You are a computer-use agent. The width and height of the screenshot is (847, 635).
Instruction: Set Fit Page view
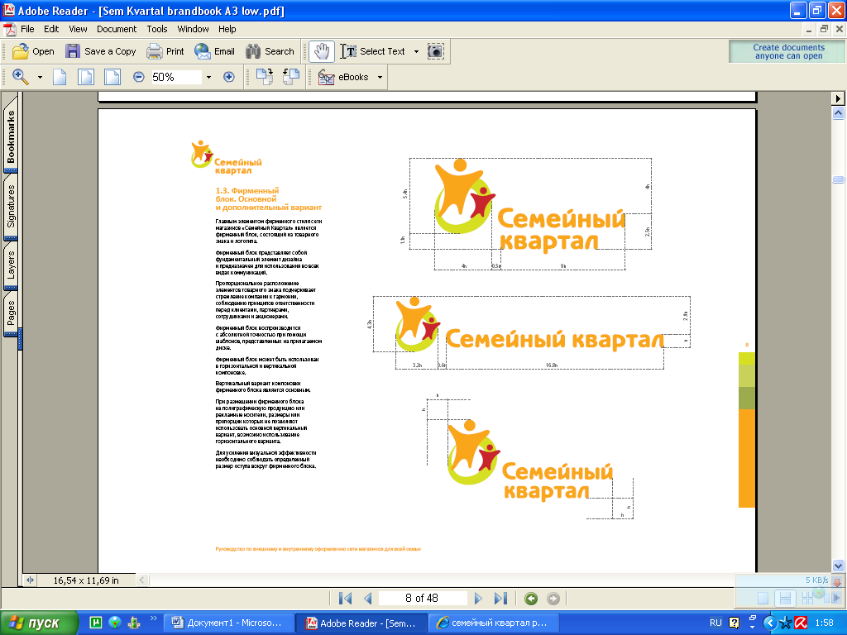(86, 77)
